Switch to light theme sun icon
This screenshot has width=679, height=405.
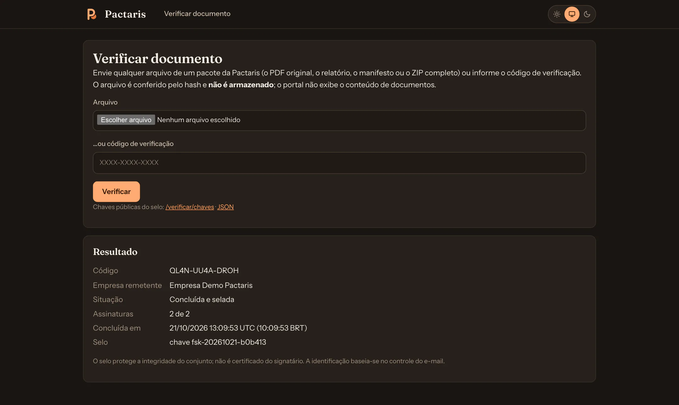tap(557, 14)
